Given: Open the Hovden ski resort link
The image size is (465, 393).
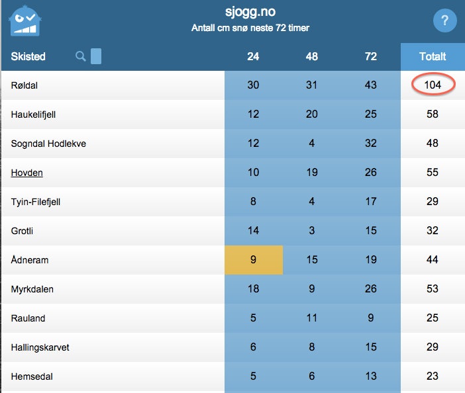Looking at the screenshot, I should click(x=27, y=173).
